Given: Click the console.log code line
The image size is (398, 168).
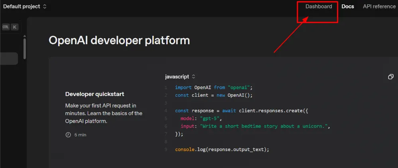Looking at the screenshot, I should (222, 149).
